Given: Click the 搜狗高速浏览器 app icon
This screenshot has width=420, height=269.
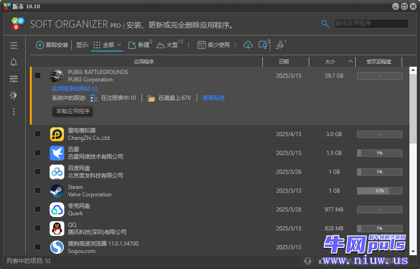Looking at the screenshot, I should [x=57, y=247].
